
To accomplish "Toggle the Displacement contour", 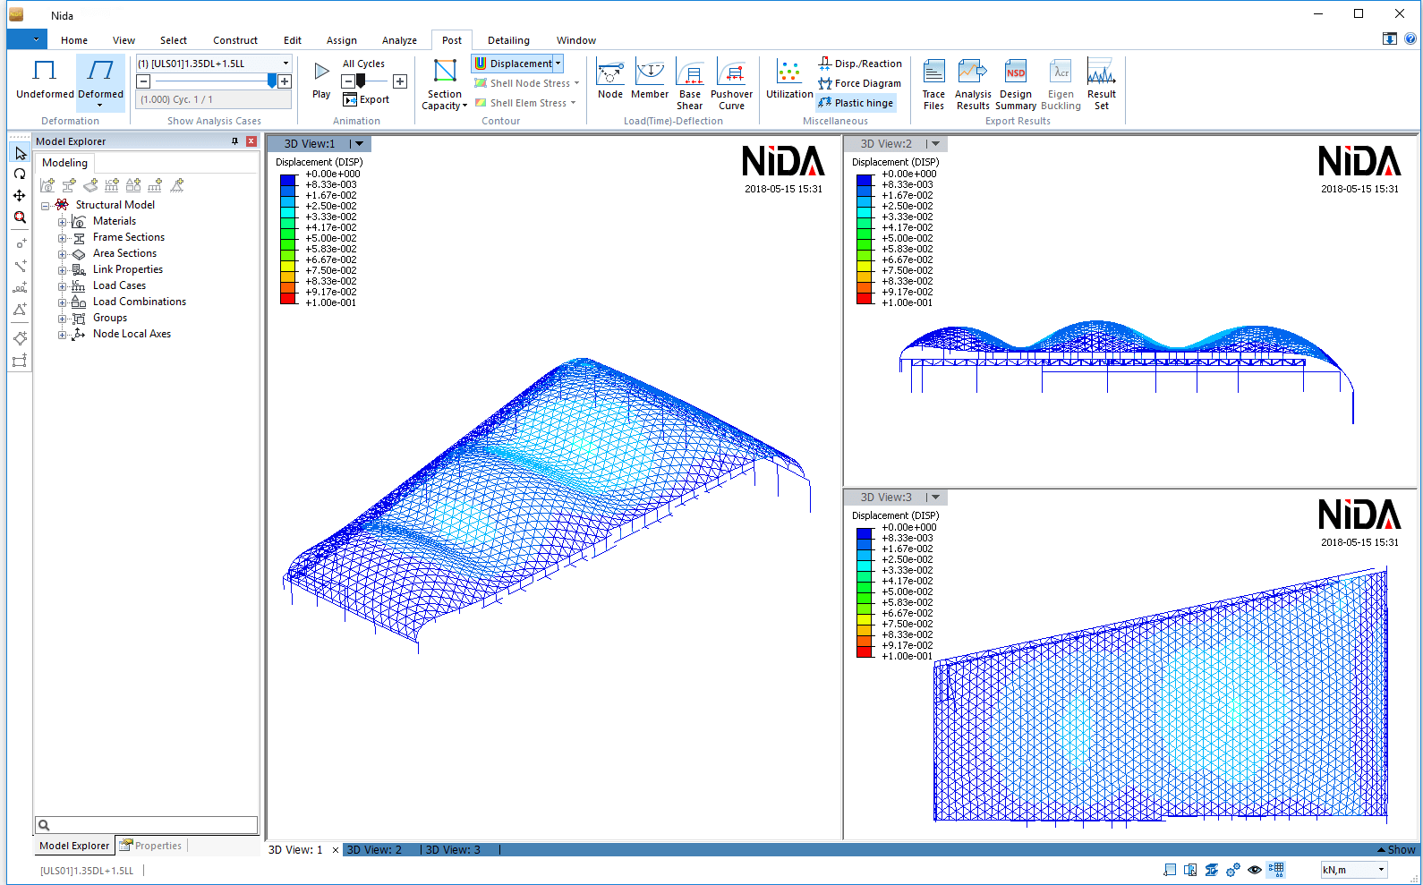I will [x=513, y=64].
